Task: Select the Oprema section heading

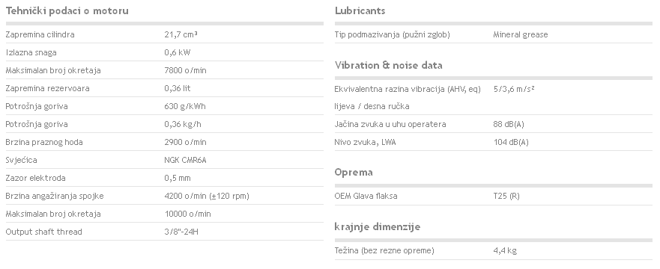Action: [x=354, y=173]
